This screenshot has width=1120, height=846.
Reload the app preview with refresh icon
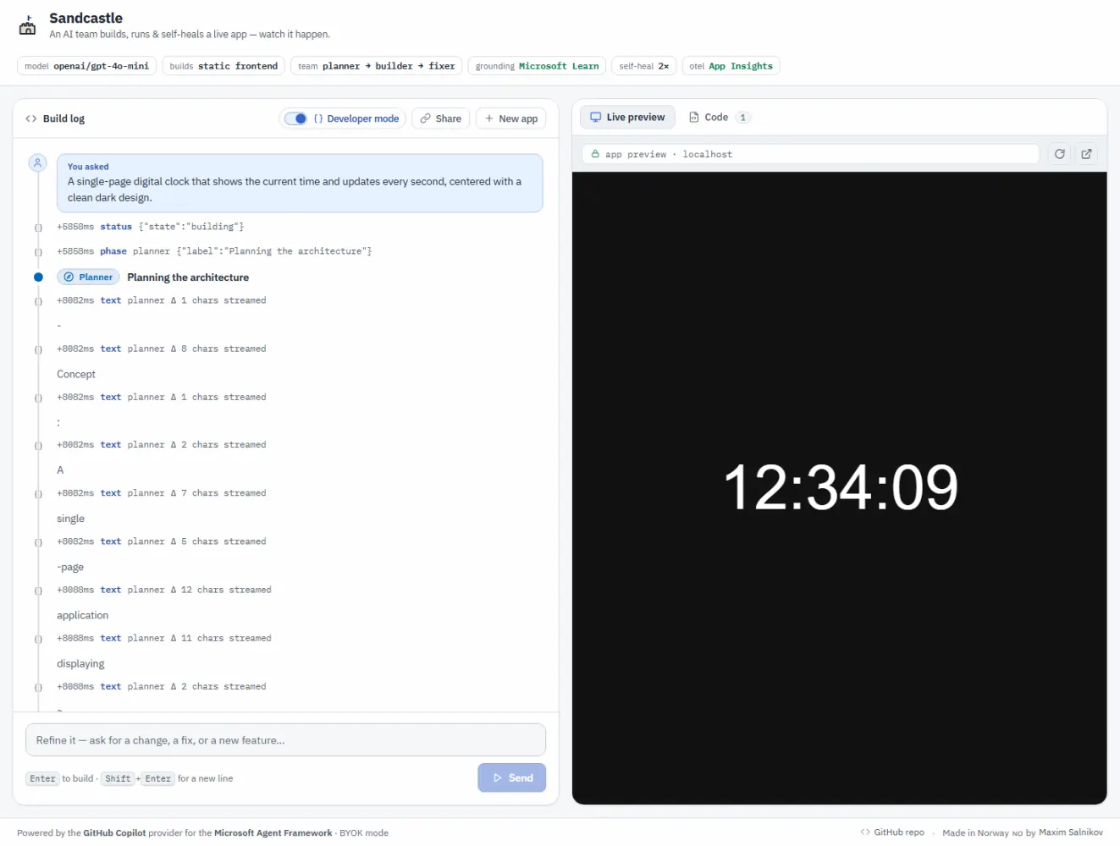[1059, 154]
